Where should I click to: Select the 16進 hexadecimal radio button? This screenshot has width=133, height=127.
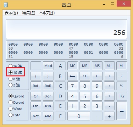point(15,66)
